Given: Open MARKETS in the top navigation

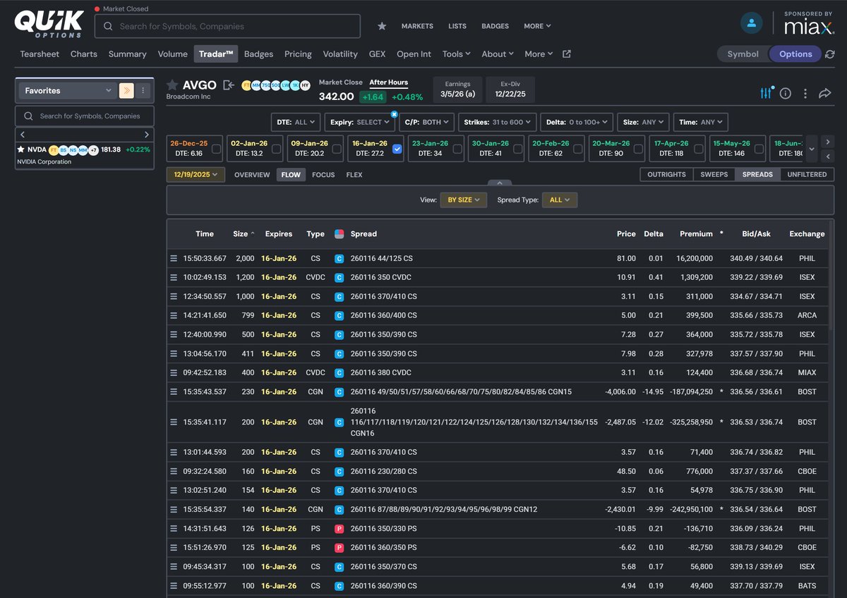Looking at the screenshot, I should click(x=417, y=26).
